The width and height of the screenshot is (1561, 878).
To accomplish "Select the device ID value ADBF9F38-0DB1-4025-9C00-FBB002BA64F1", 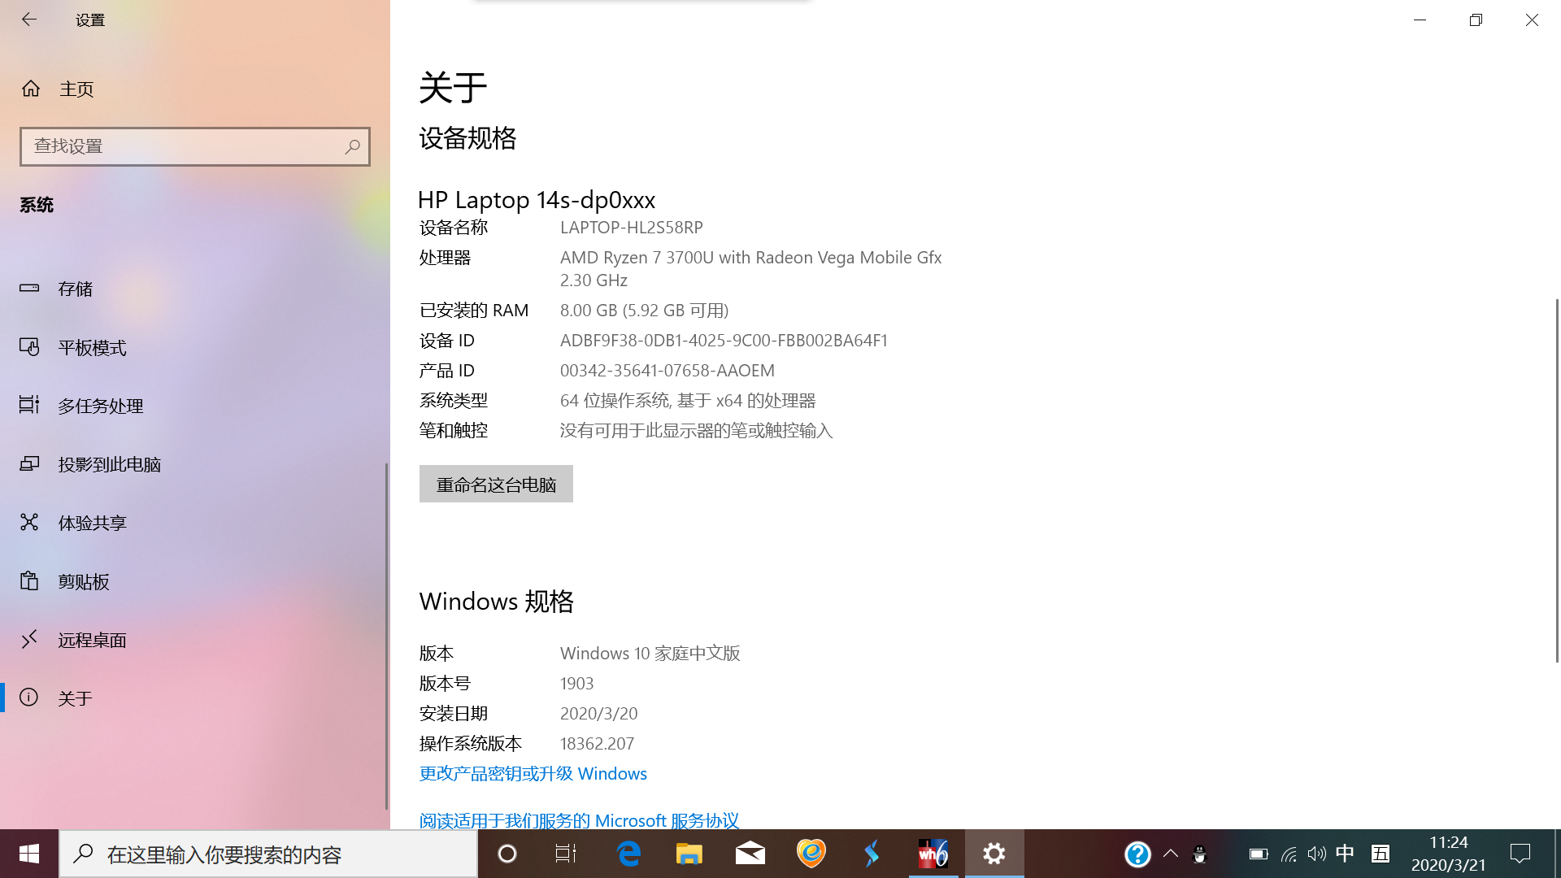I will [724, 340].
